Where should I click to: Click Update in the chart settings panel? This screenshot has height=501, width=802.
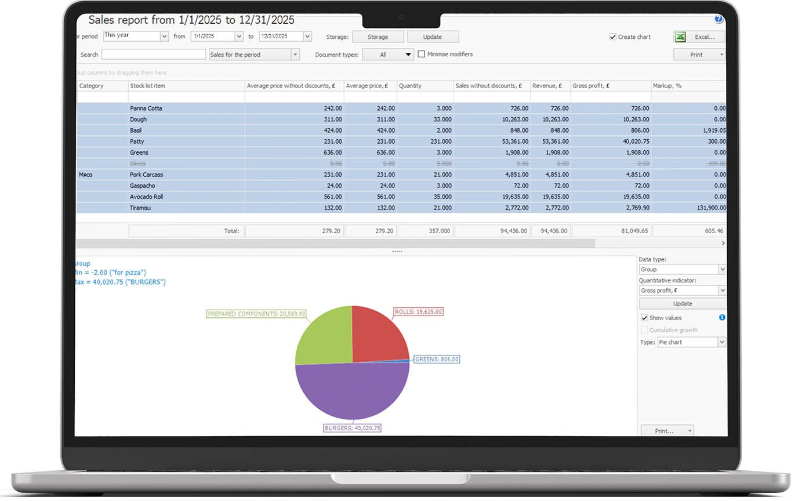click(x=683, y=303)
